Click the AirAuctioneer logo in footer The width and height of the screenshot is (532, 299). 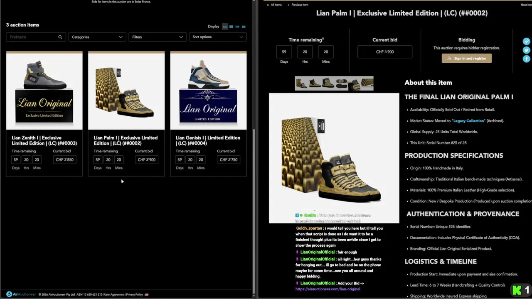pos(21,294)
